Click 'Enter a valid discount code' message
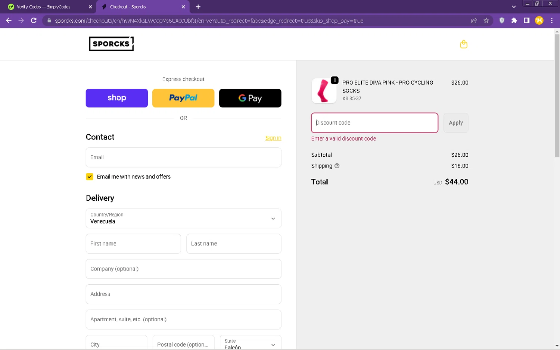560x350 pixels. tap(343, 138)
